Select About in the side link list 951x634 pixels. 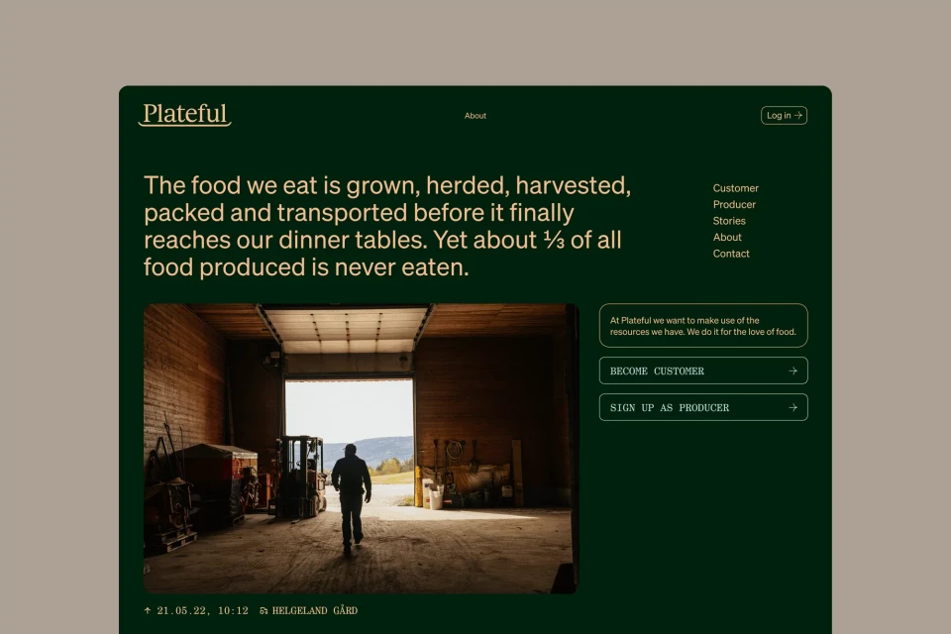click(727, 238)
